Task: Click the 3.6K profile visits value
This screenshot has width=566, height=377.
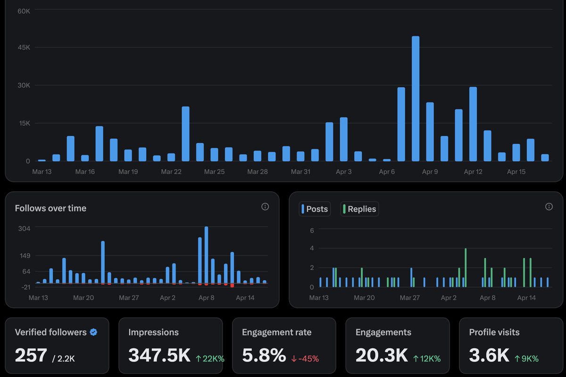Action: pos(489,355)
